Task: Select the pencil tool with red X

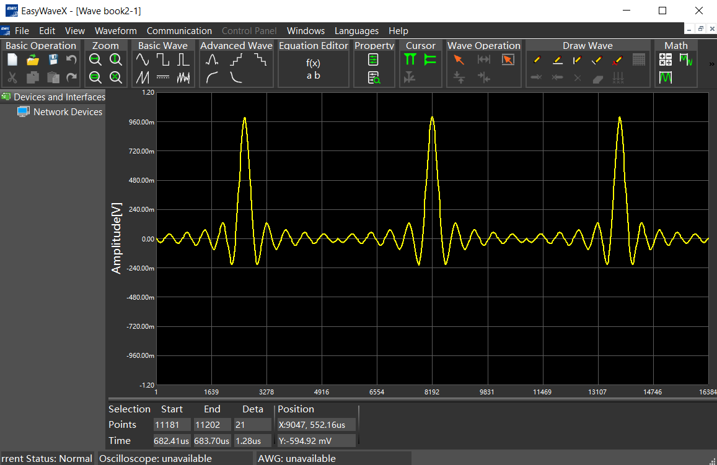Action: pos(617,60)
